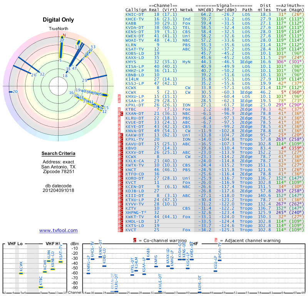Select the adjacent 'a' flag on KMXU-LP row
The width and height of the screenshot is (308, 296).
point(119,96)
